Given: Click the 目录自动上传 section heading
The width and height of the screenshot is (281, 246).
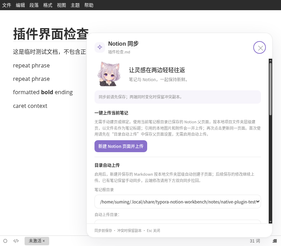Looking at the screenshot, I should [x=107, y=165].
